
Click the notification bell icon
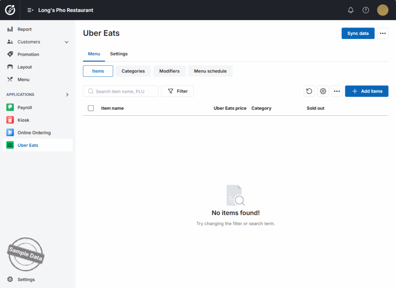point(351,10)
